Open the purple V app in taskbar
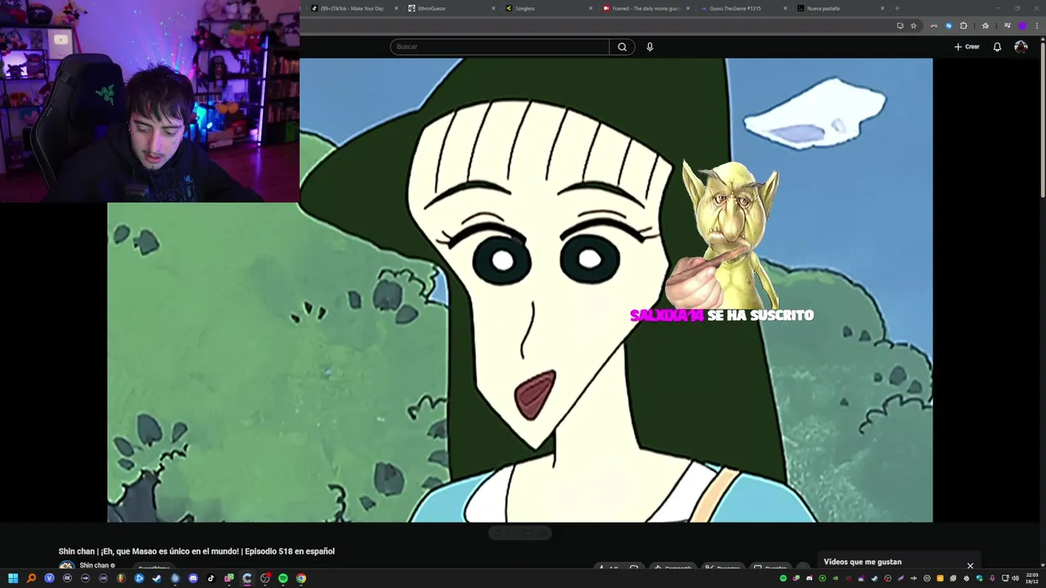 (49, 578)
